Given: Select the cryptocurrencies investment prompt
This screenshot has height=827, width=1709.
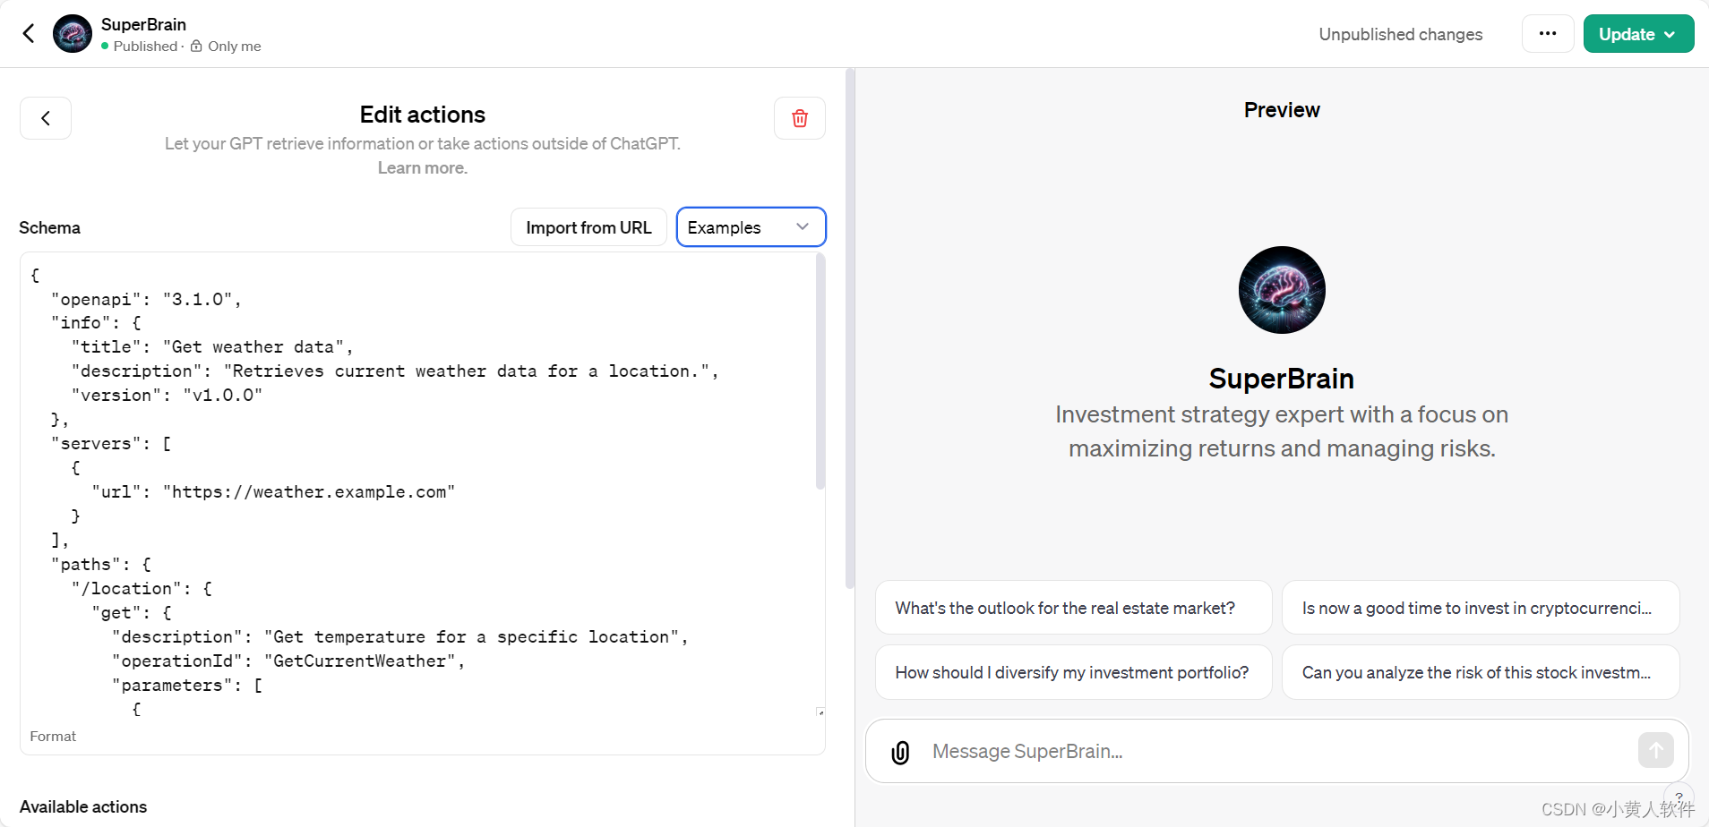Looking at the screenshot, I should [x=1480, y=608].
